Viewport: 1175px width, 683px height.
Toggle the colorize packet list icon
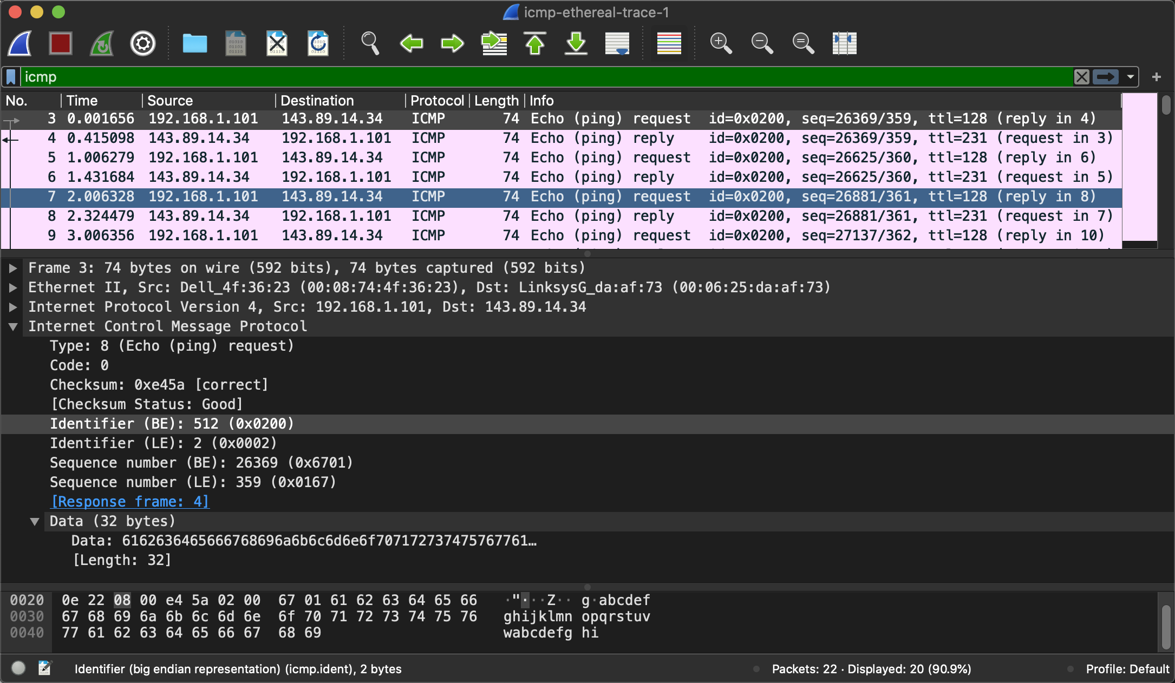[669, 43]
